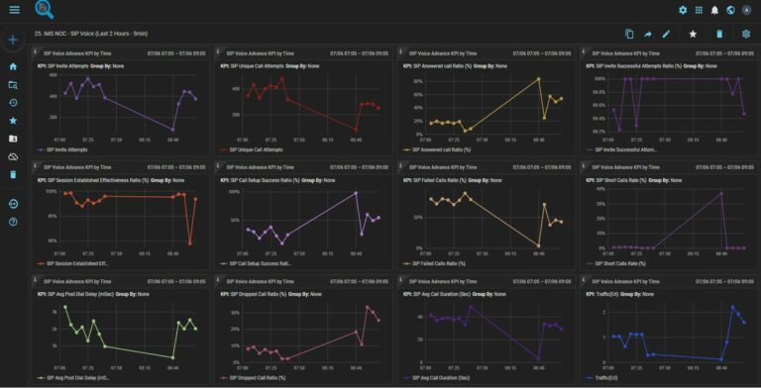761x388 pixels.
Task: Share the dashboard with the arrow icon
Action: (x=647, y=34)
